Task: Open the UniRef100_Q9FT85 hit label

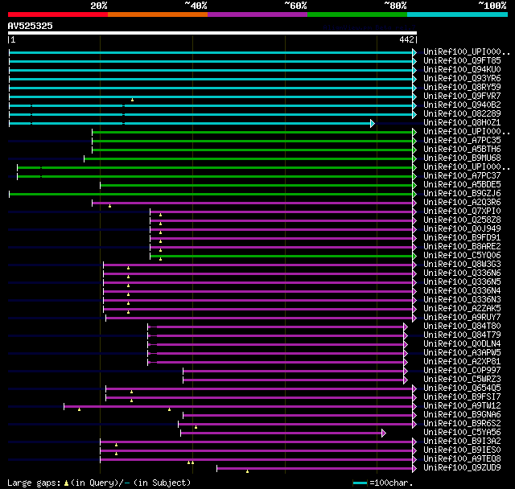Action: (462, 60)
